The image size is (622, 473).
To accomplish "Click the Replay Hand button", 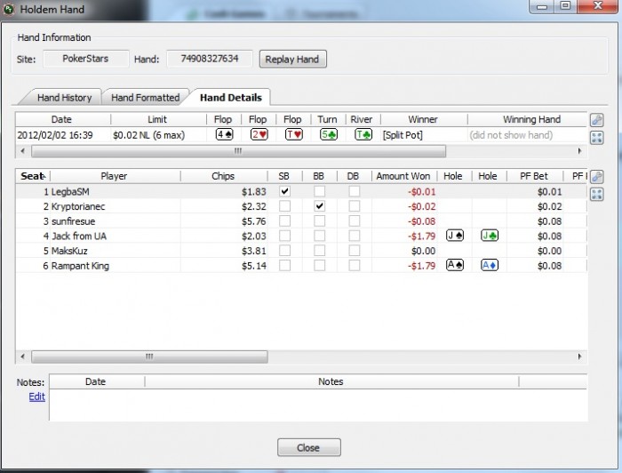I will coord(292,59).
